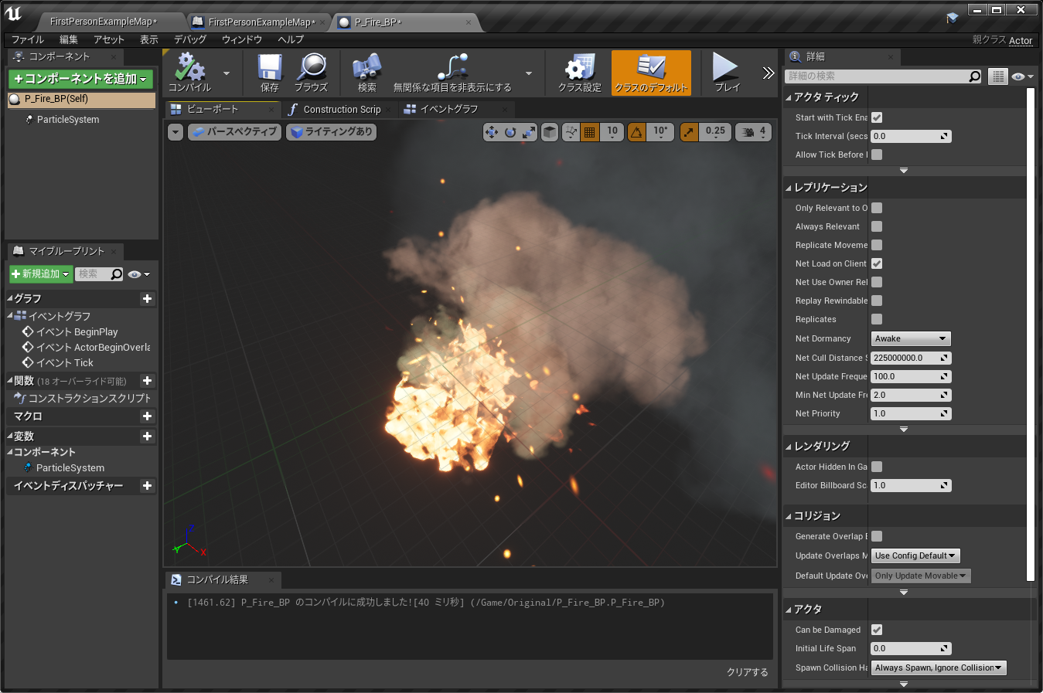
Task: Switch to the イベントグラフ tab
Action: pos(448,109)
